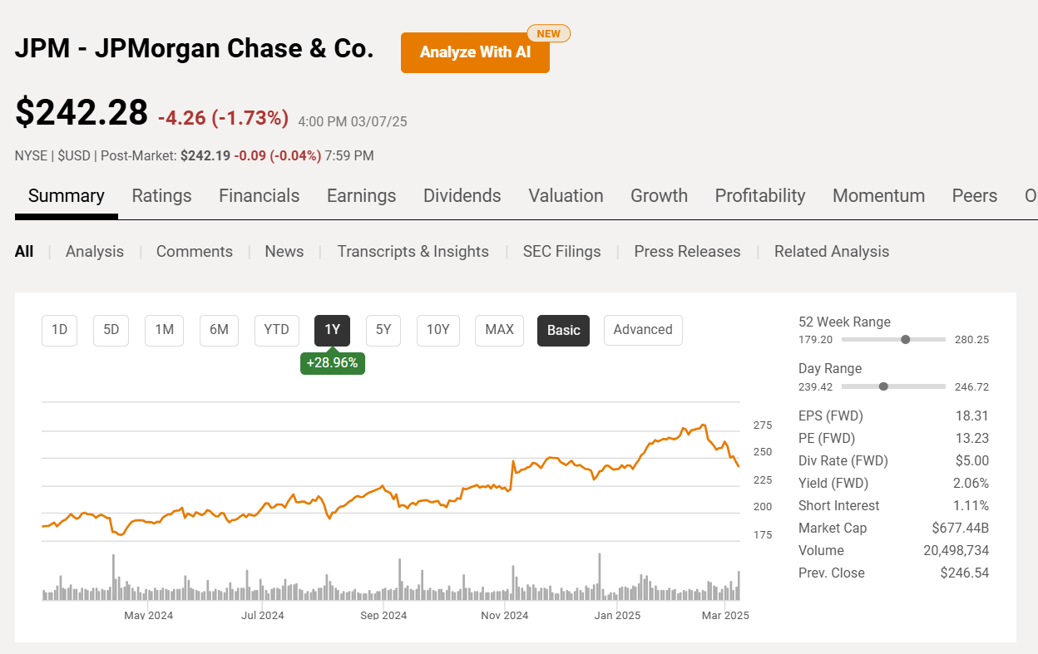Show YTD chart performance
Screen dimensions: 1038x654
pyautogui.click(x=276, y=330)
